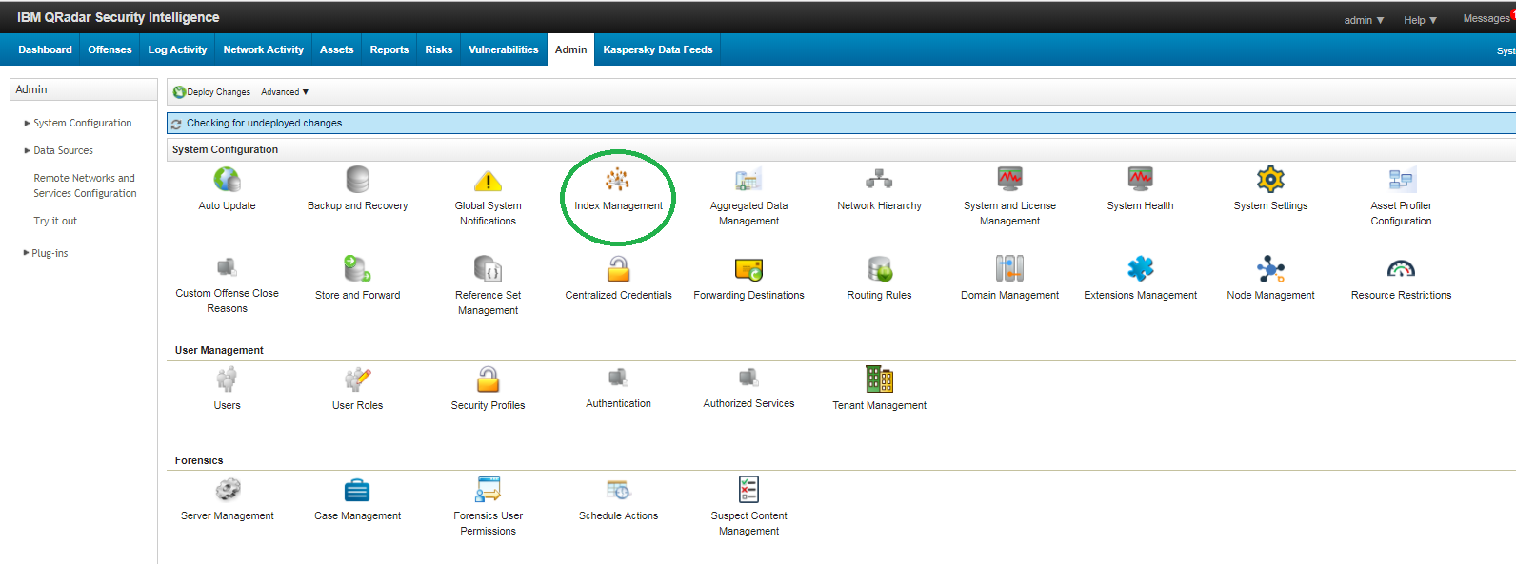Switch to the Offenses tab

[x=110, y=49]
